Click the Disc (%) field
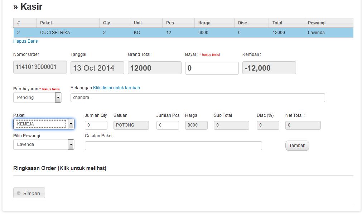This screenshot has height=214, width=362. 268,125
